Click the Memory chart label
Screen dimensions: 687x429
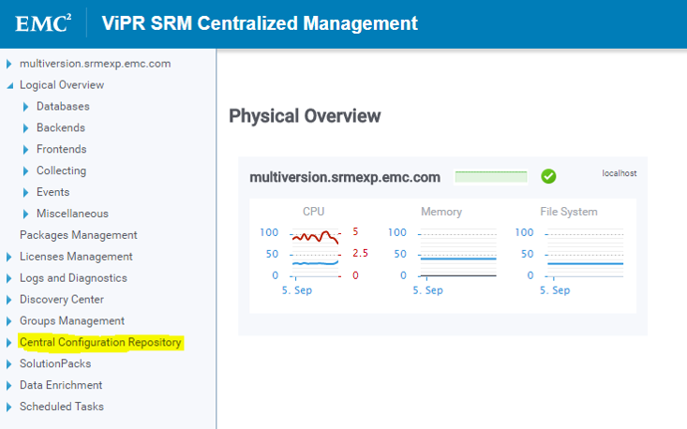pyautogui.click(x=441, y=212)
